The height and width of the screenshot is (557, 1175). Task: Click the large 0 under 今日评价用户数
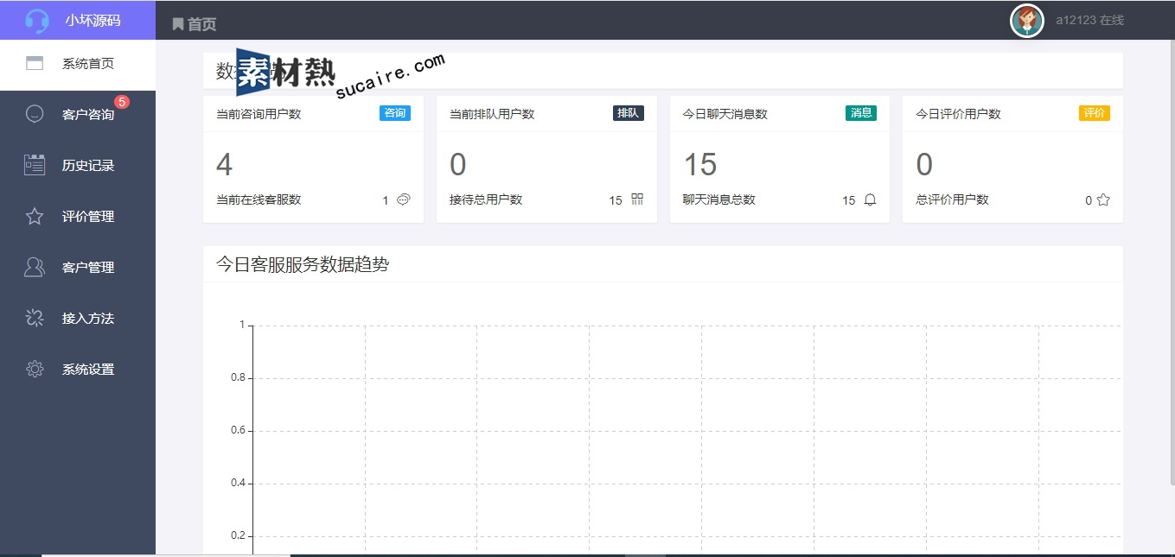click(x=924, y=164)
